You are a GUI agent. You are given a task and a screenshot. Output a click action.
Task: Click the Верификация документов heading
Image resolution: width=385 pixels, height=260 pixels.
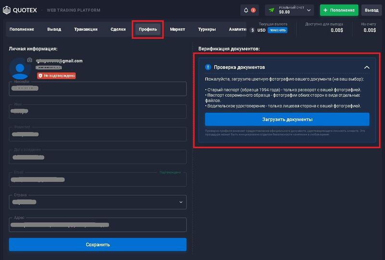click(x=229, y=49)
